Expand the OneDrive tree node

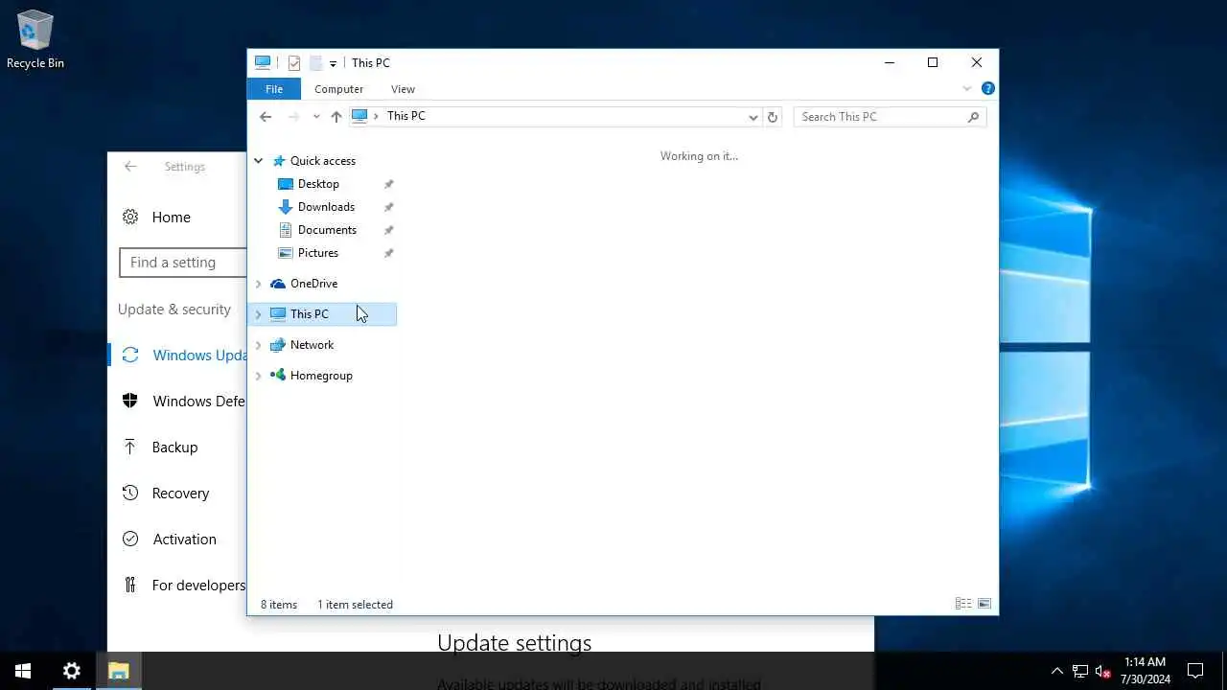[258, 284]
